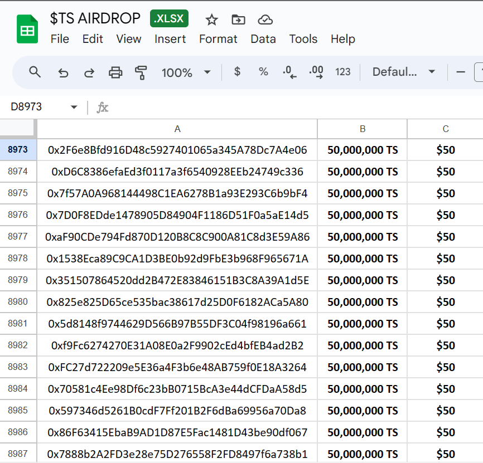The width and height of the screenshot is (483, 463).
Task: Select column C header
Action: click(446, 129)
